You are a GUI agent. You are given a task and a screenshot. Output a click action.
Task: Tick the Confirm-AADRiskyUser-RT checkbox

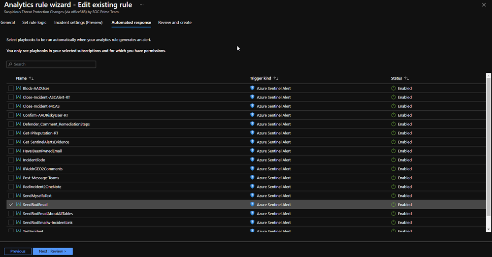[x=11, y=115]
